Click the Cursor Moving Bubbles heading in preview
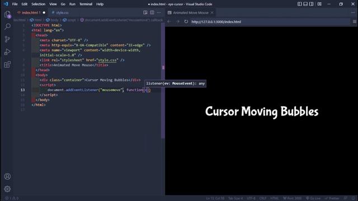 click(x=262, y=112)
